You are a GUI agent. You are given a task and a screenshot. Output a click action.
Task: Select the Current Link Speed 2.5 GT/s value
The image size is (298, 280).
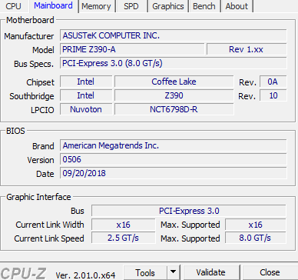[123, 238]
